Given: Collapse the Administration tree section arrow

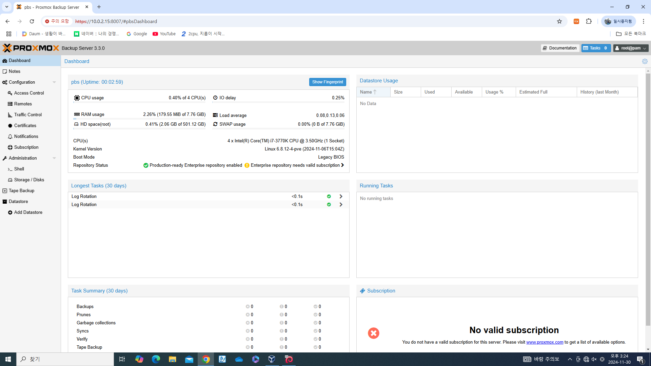Looking at the screenshot, I should 54,158.
